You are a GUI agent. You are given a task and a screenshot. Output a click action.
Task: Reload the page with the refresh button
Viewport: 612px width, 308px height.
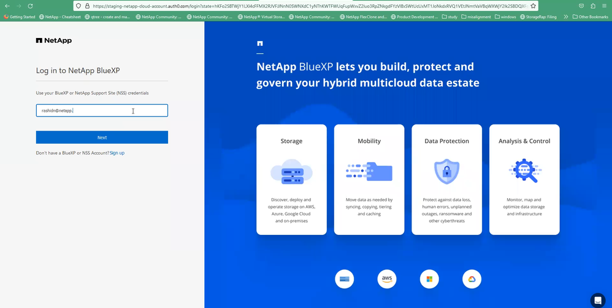[30, 6]
